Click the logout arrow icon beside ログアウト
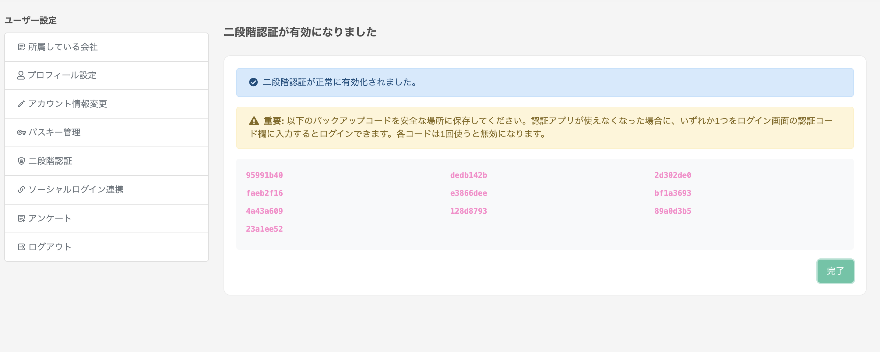The height and width of the screenshot is (352, 880). tap(21, 247)
